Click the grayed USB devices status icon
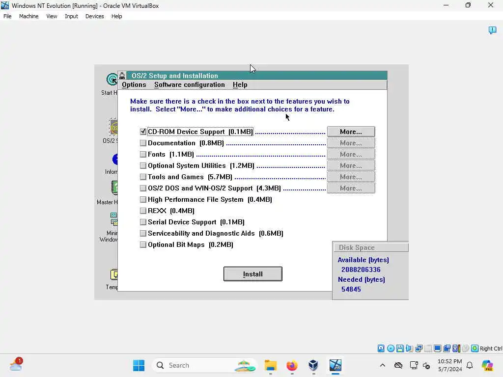Image resolution: width=503 pixels, height=377 pixels. pyautogui.click(x=428, y=348)
